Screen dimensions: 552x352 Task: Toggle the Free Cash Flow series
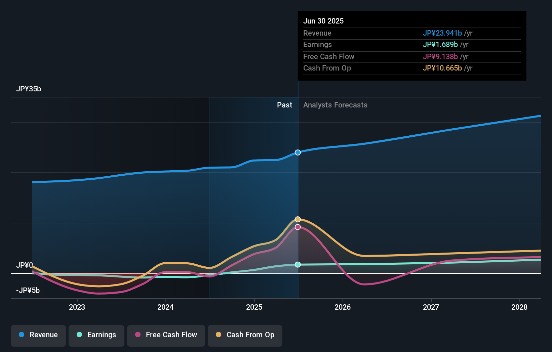click(166, 336)
